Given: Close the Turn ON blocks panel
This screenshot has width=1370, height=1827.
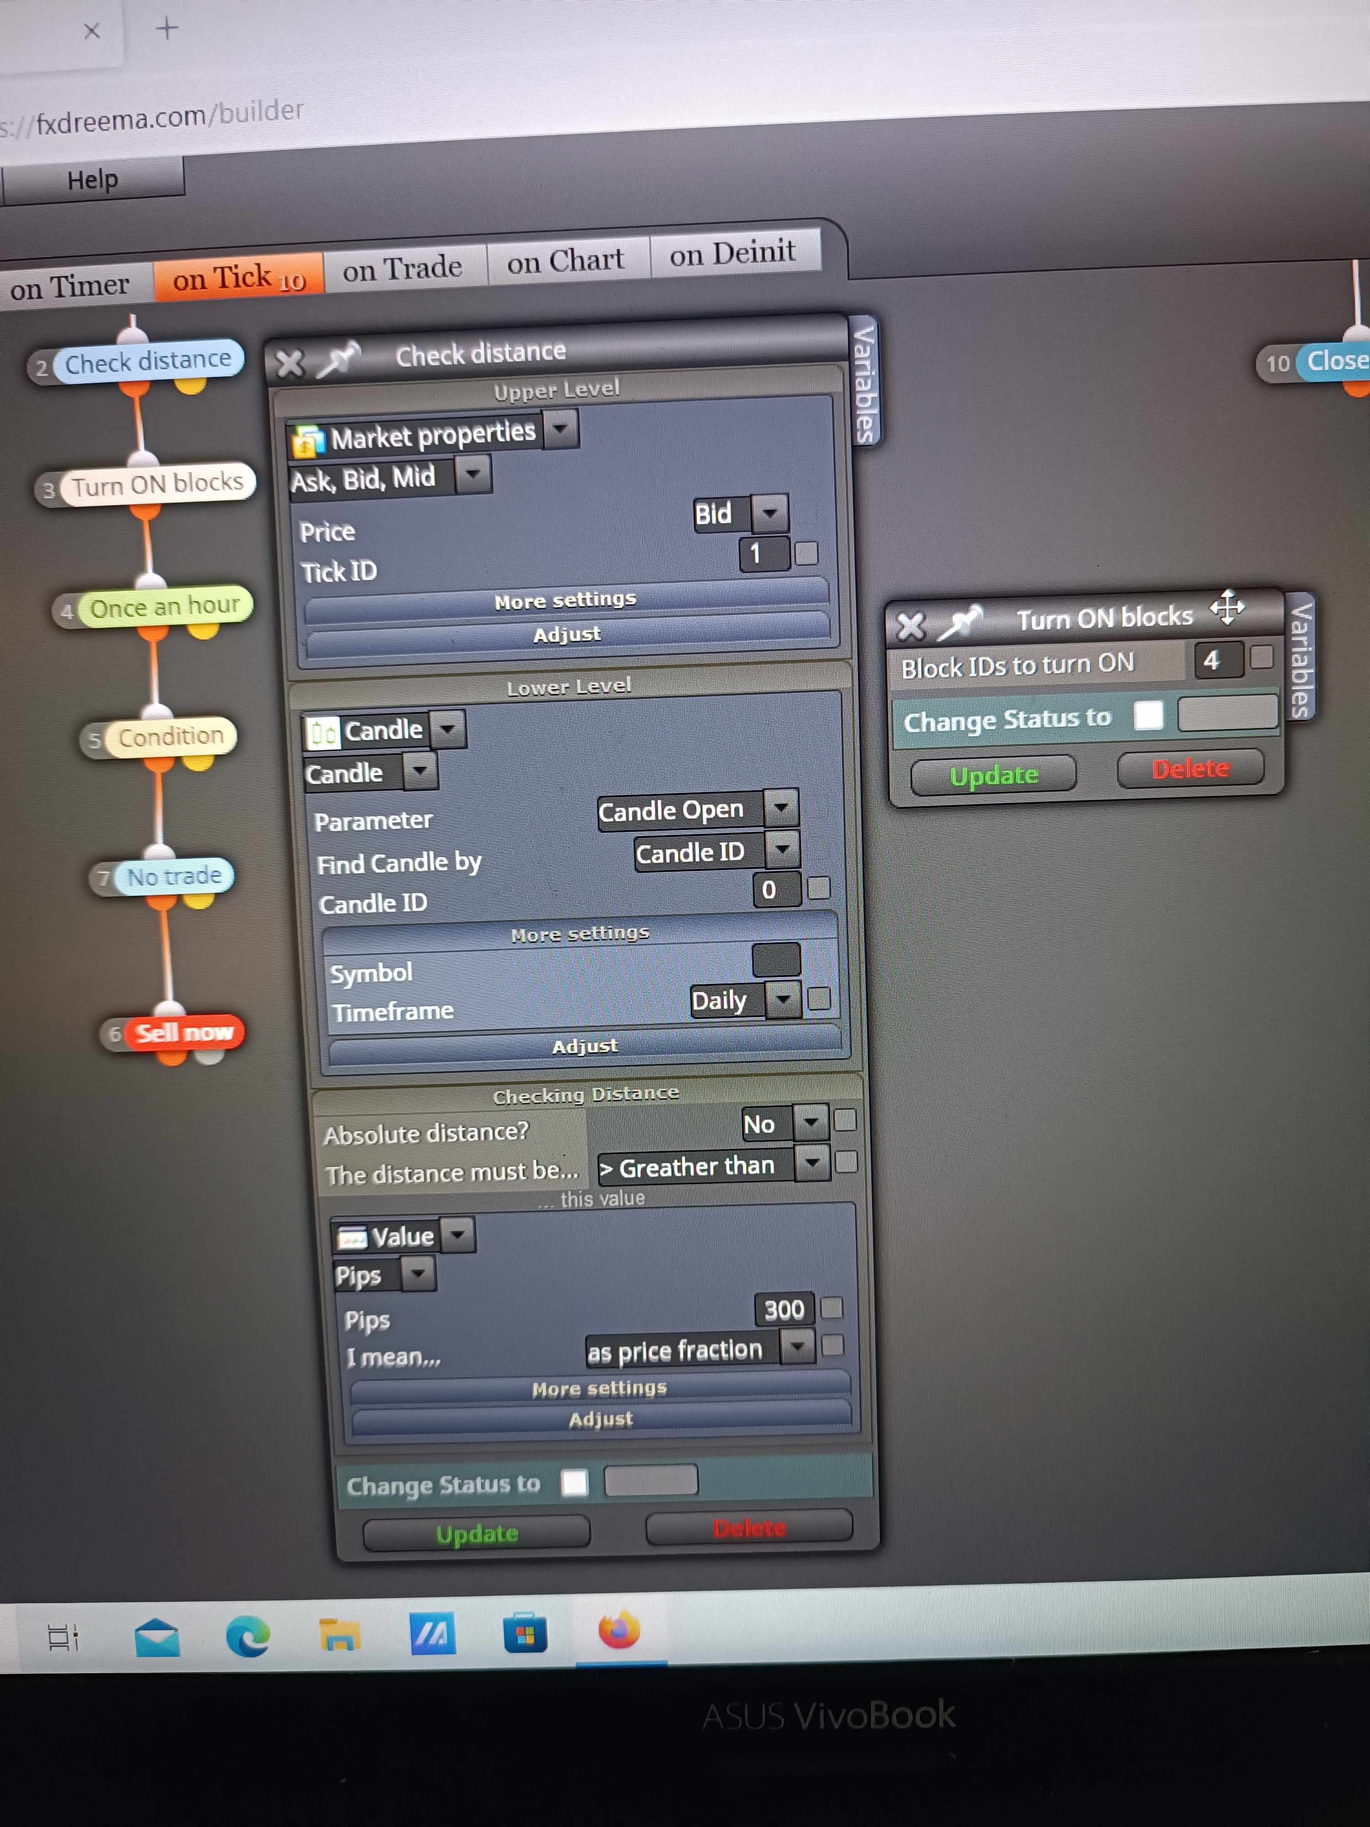Looking at the screenshot, I should [911, 627].
